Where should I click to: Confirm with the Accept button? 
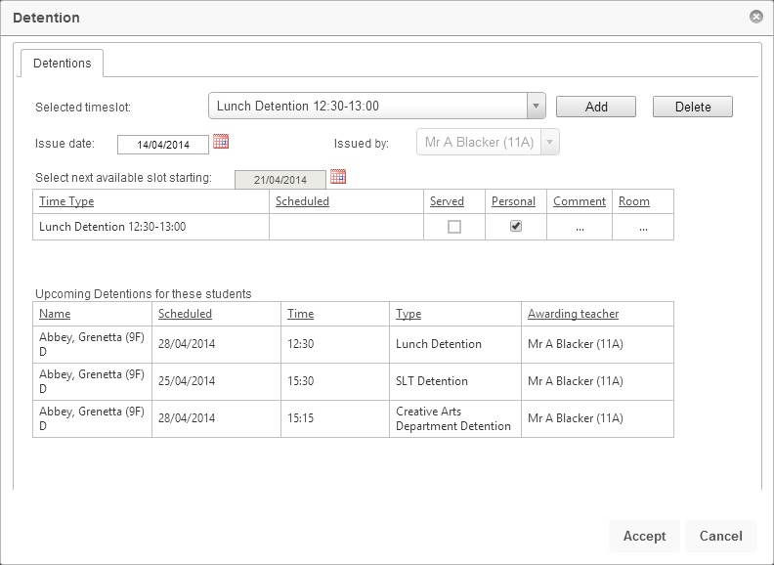[644, 536]
